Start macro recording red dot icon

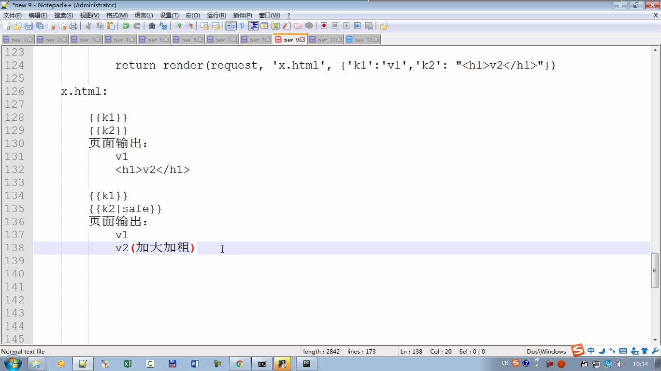[324, 26]
